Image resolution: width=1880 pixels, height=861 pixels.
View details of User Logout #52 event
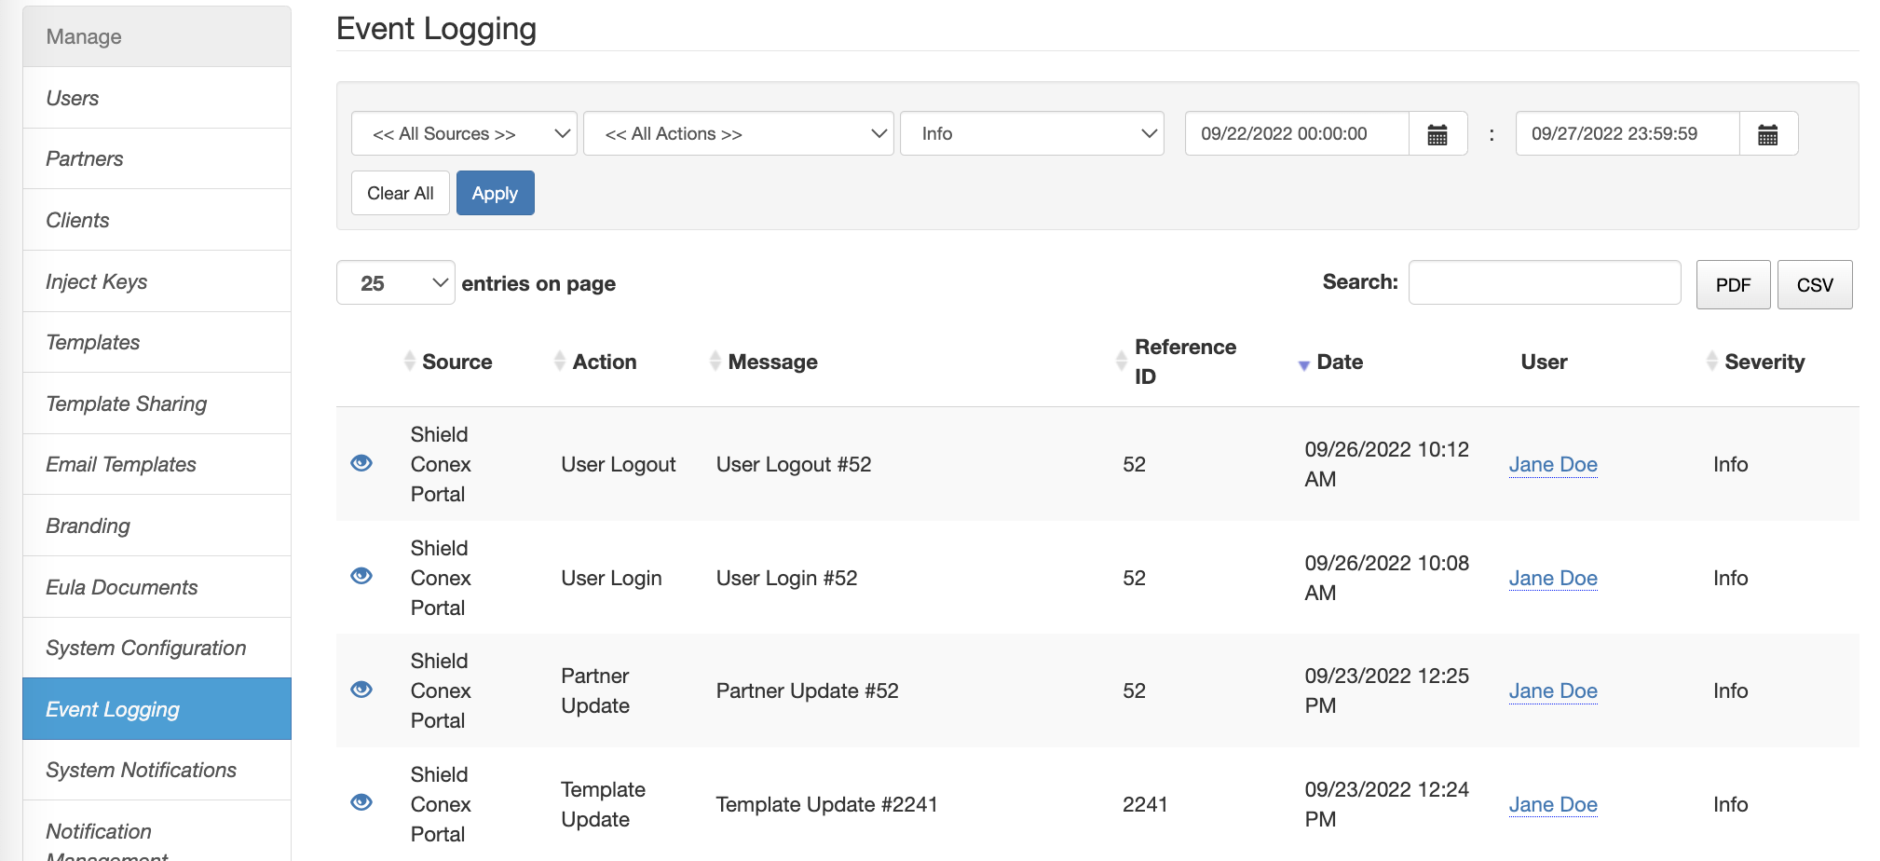click(361, 463)
